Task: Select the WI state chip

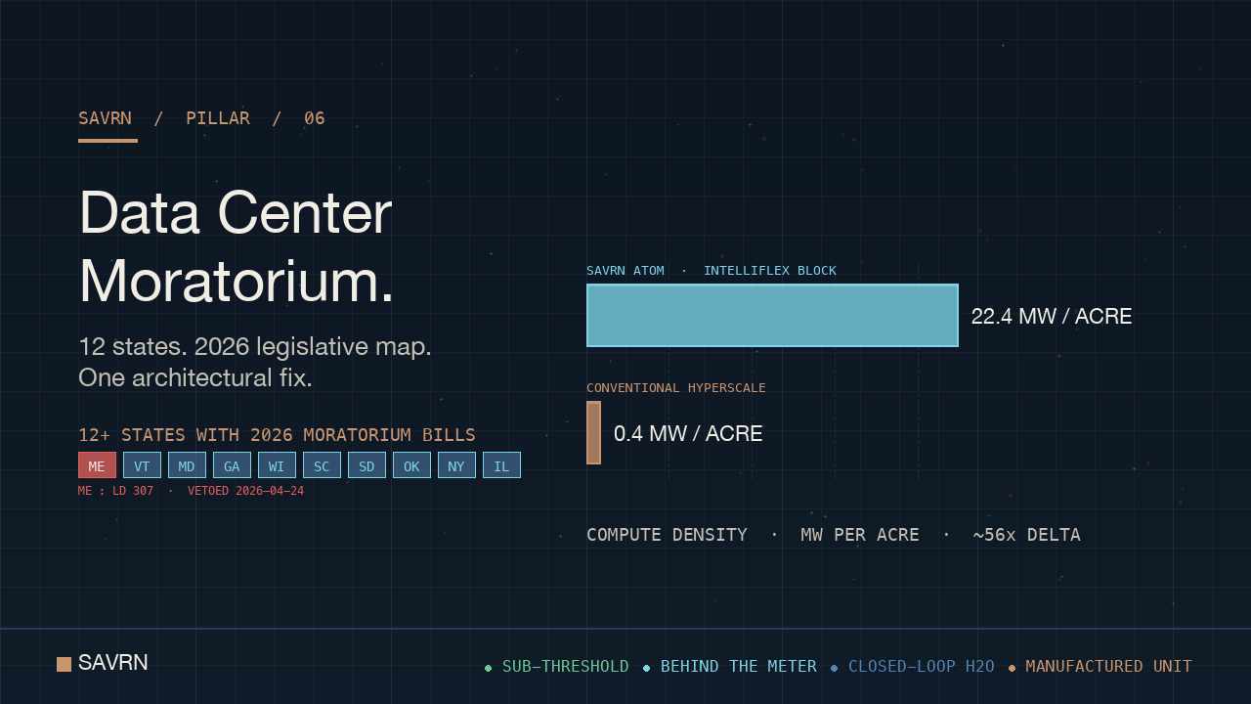Action: coord(277,465)
